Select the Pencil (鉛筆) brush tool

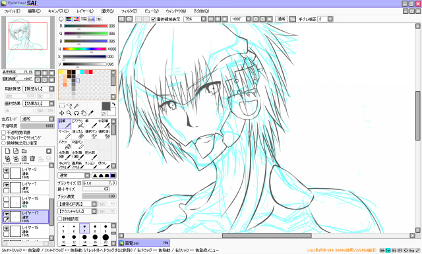(65, 123)
